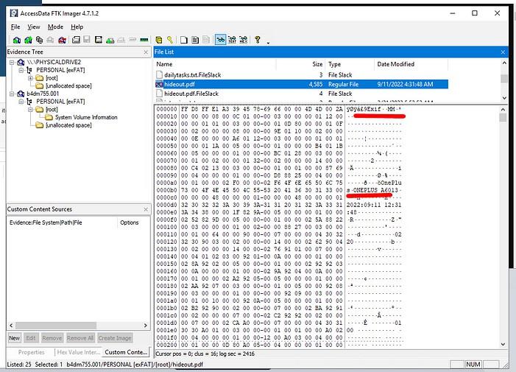Switch to the Custom Content tab
Viewport: 516px width, 372px height.
tap(126, 352)
